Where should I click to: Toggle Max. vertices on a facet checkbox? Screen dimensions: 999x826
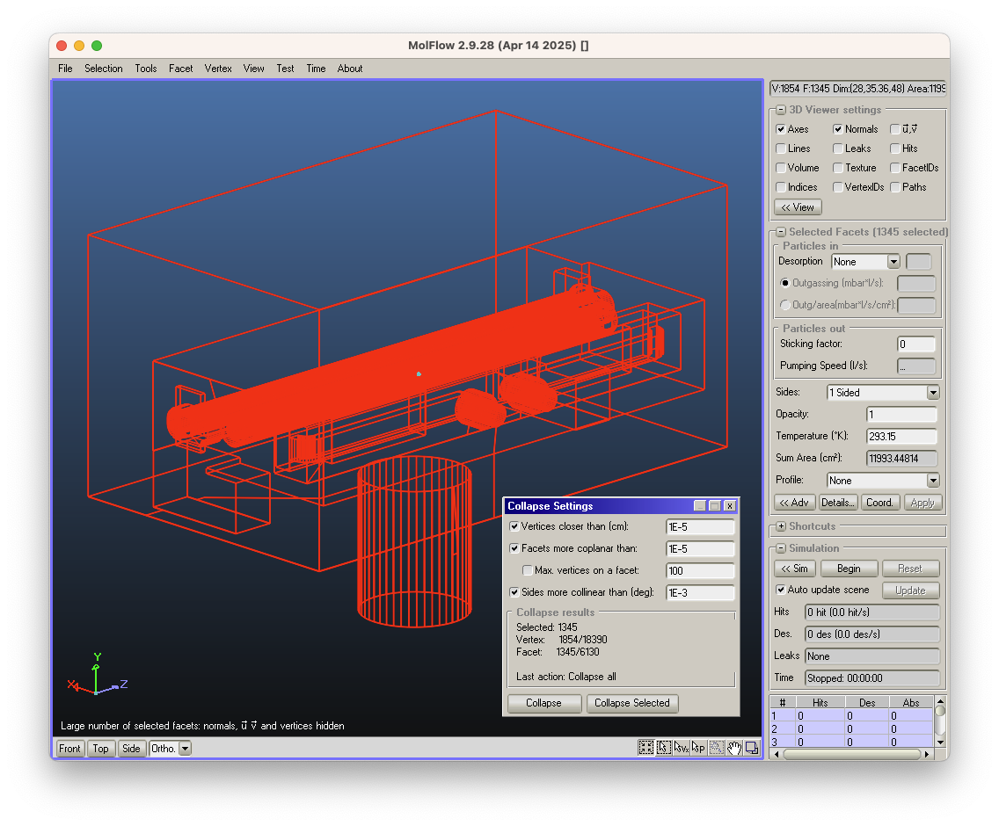pos(528,570)
